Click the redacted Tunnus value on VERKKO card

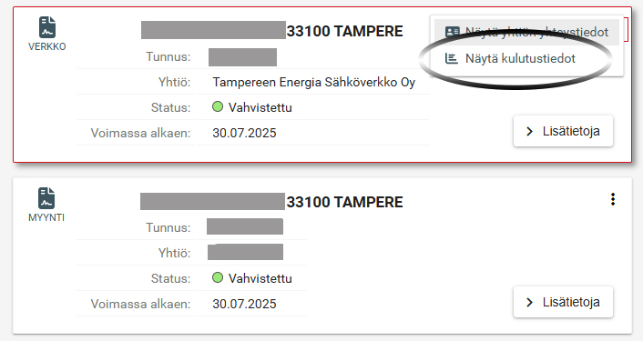point(242,57)
